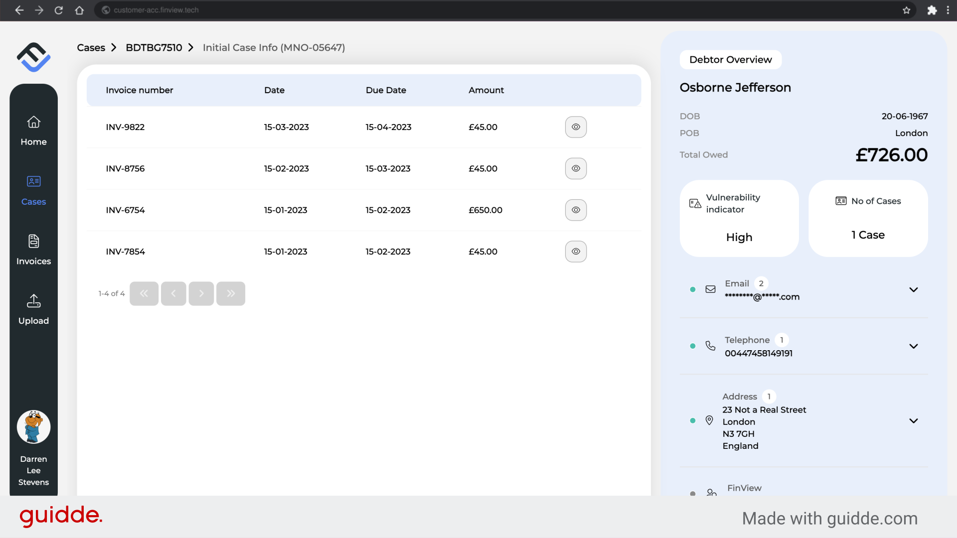957x538 pixels.
Task: Click next page navigation arrow
Action: [202, 293]
